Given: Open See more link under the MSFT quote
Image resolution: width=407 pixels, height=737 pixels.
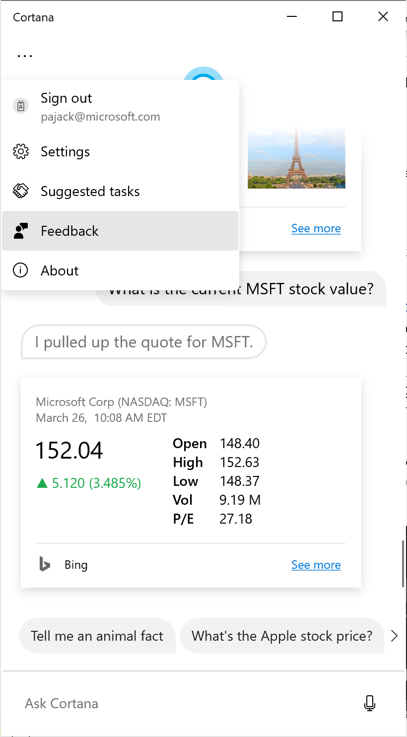Looking at the screenshot, I should [x=316, y=565].
